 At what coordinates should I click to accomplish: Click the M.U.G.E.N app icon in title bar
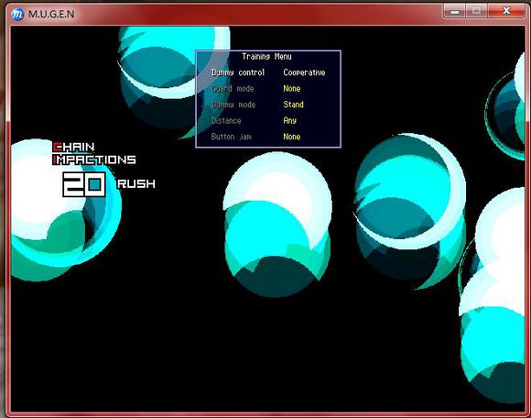16,14
